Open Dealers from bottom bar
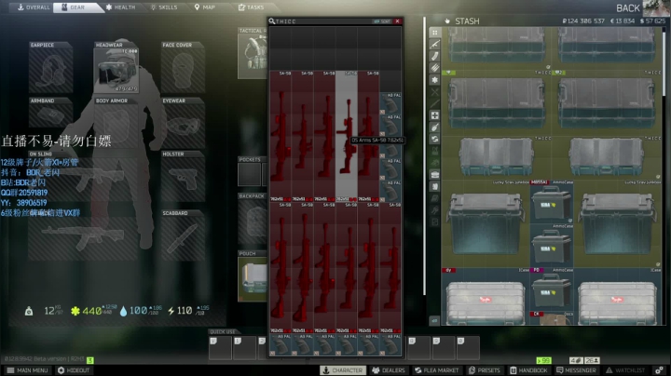This screenshot has height=376, width=671. coord(389,370)
